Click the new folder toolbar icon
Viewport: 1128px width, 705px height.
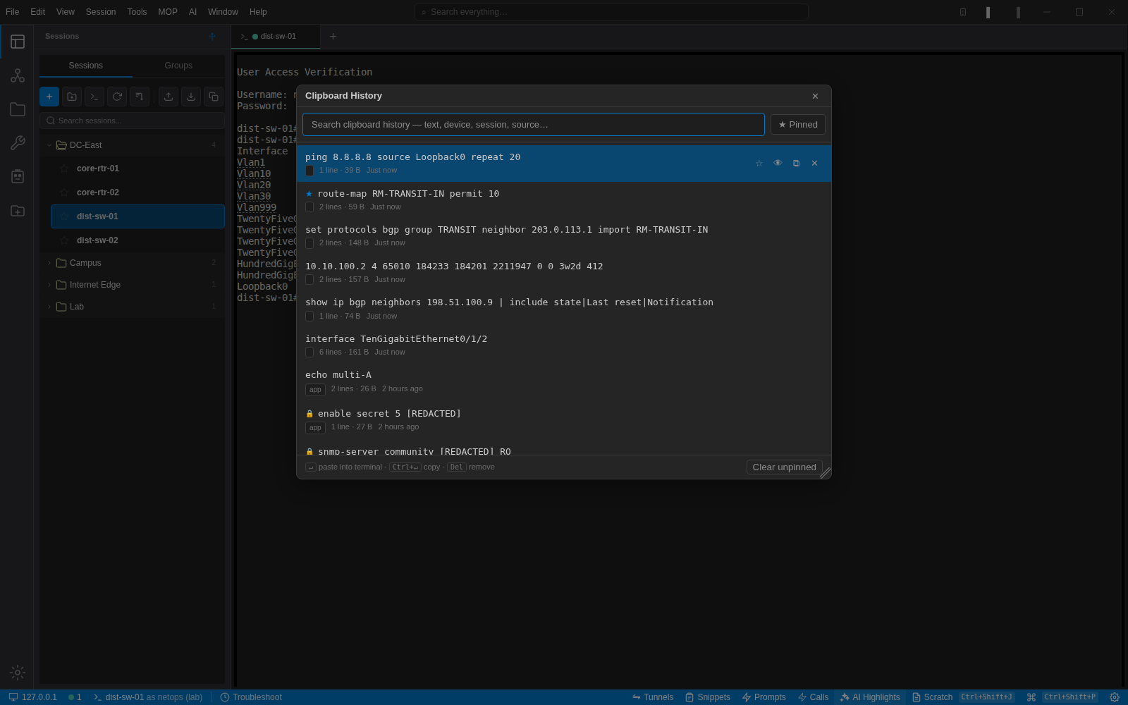72,97
